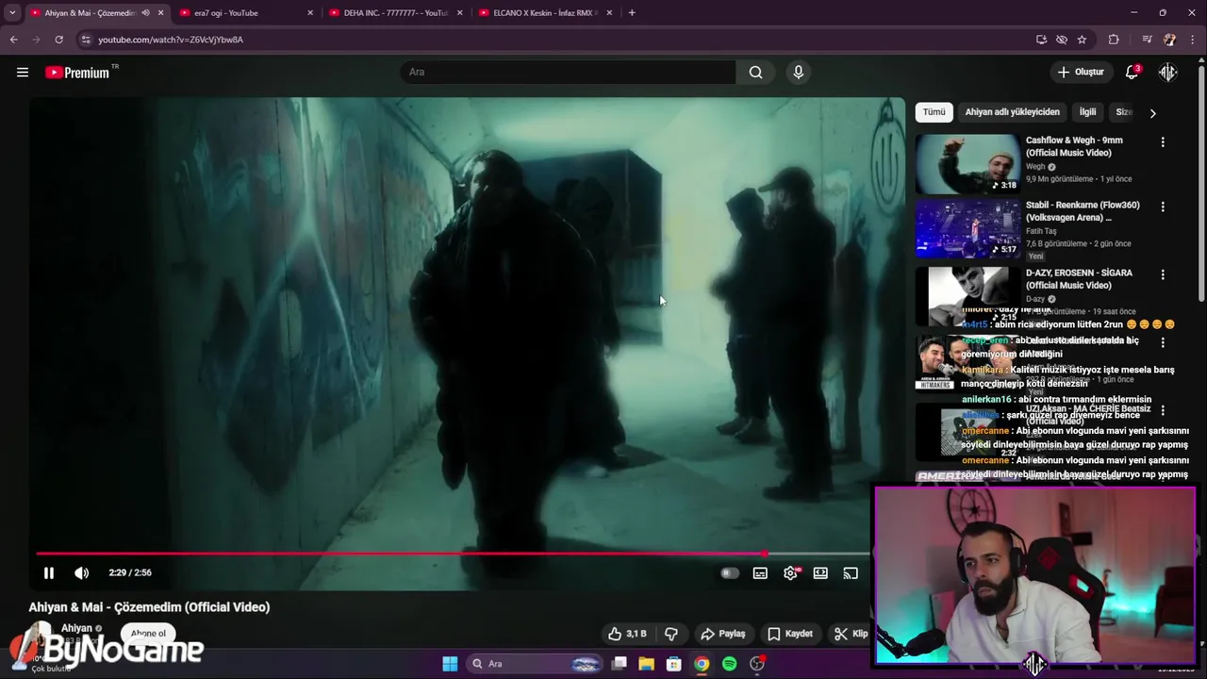Open File Explorer from taskbar
Viewport: 1207px width, 679px height.
point(646,664)
